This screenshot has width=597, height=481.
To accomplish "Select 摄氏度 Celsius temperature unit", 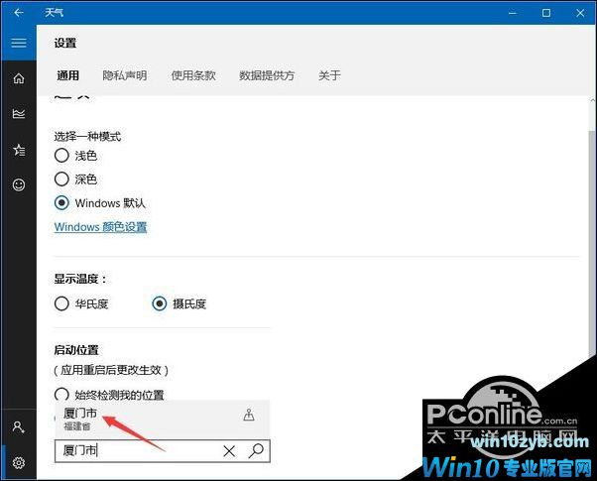I will click(x=159, y=303).
